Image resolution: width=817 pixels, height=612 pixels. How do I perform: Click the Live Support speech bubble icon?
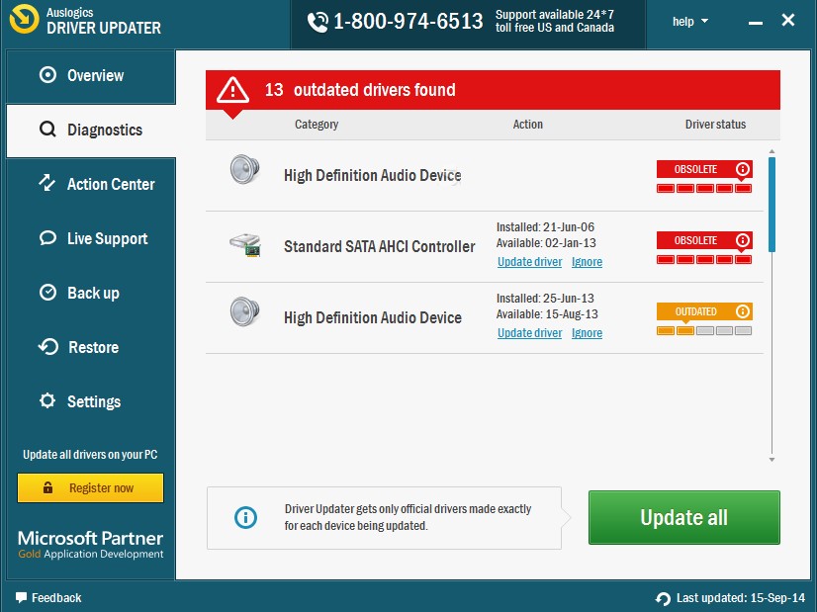pos(47,238)
